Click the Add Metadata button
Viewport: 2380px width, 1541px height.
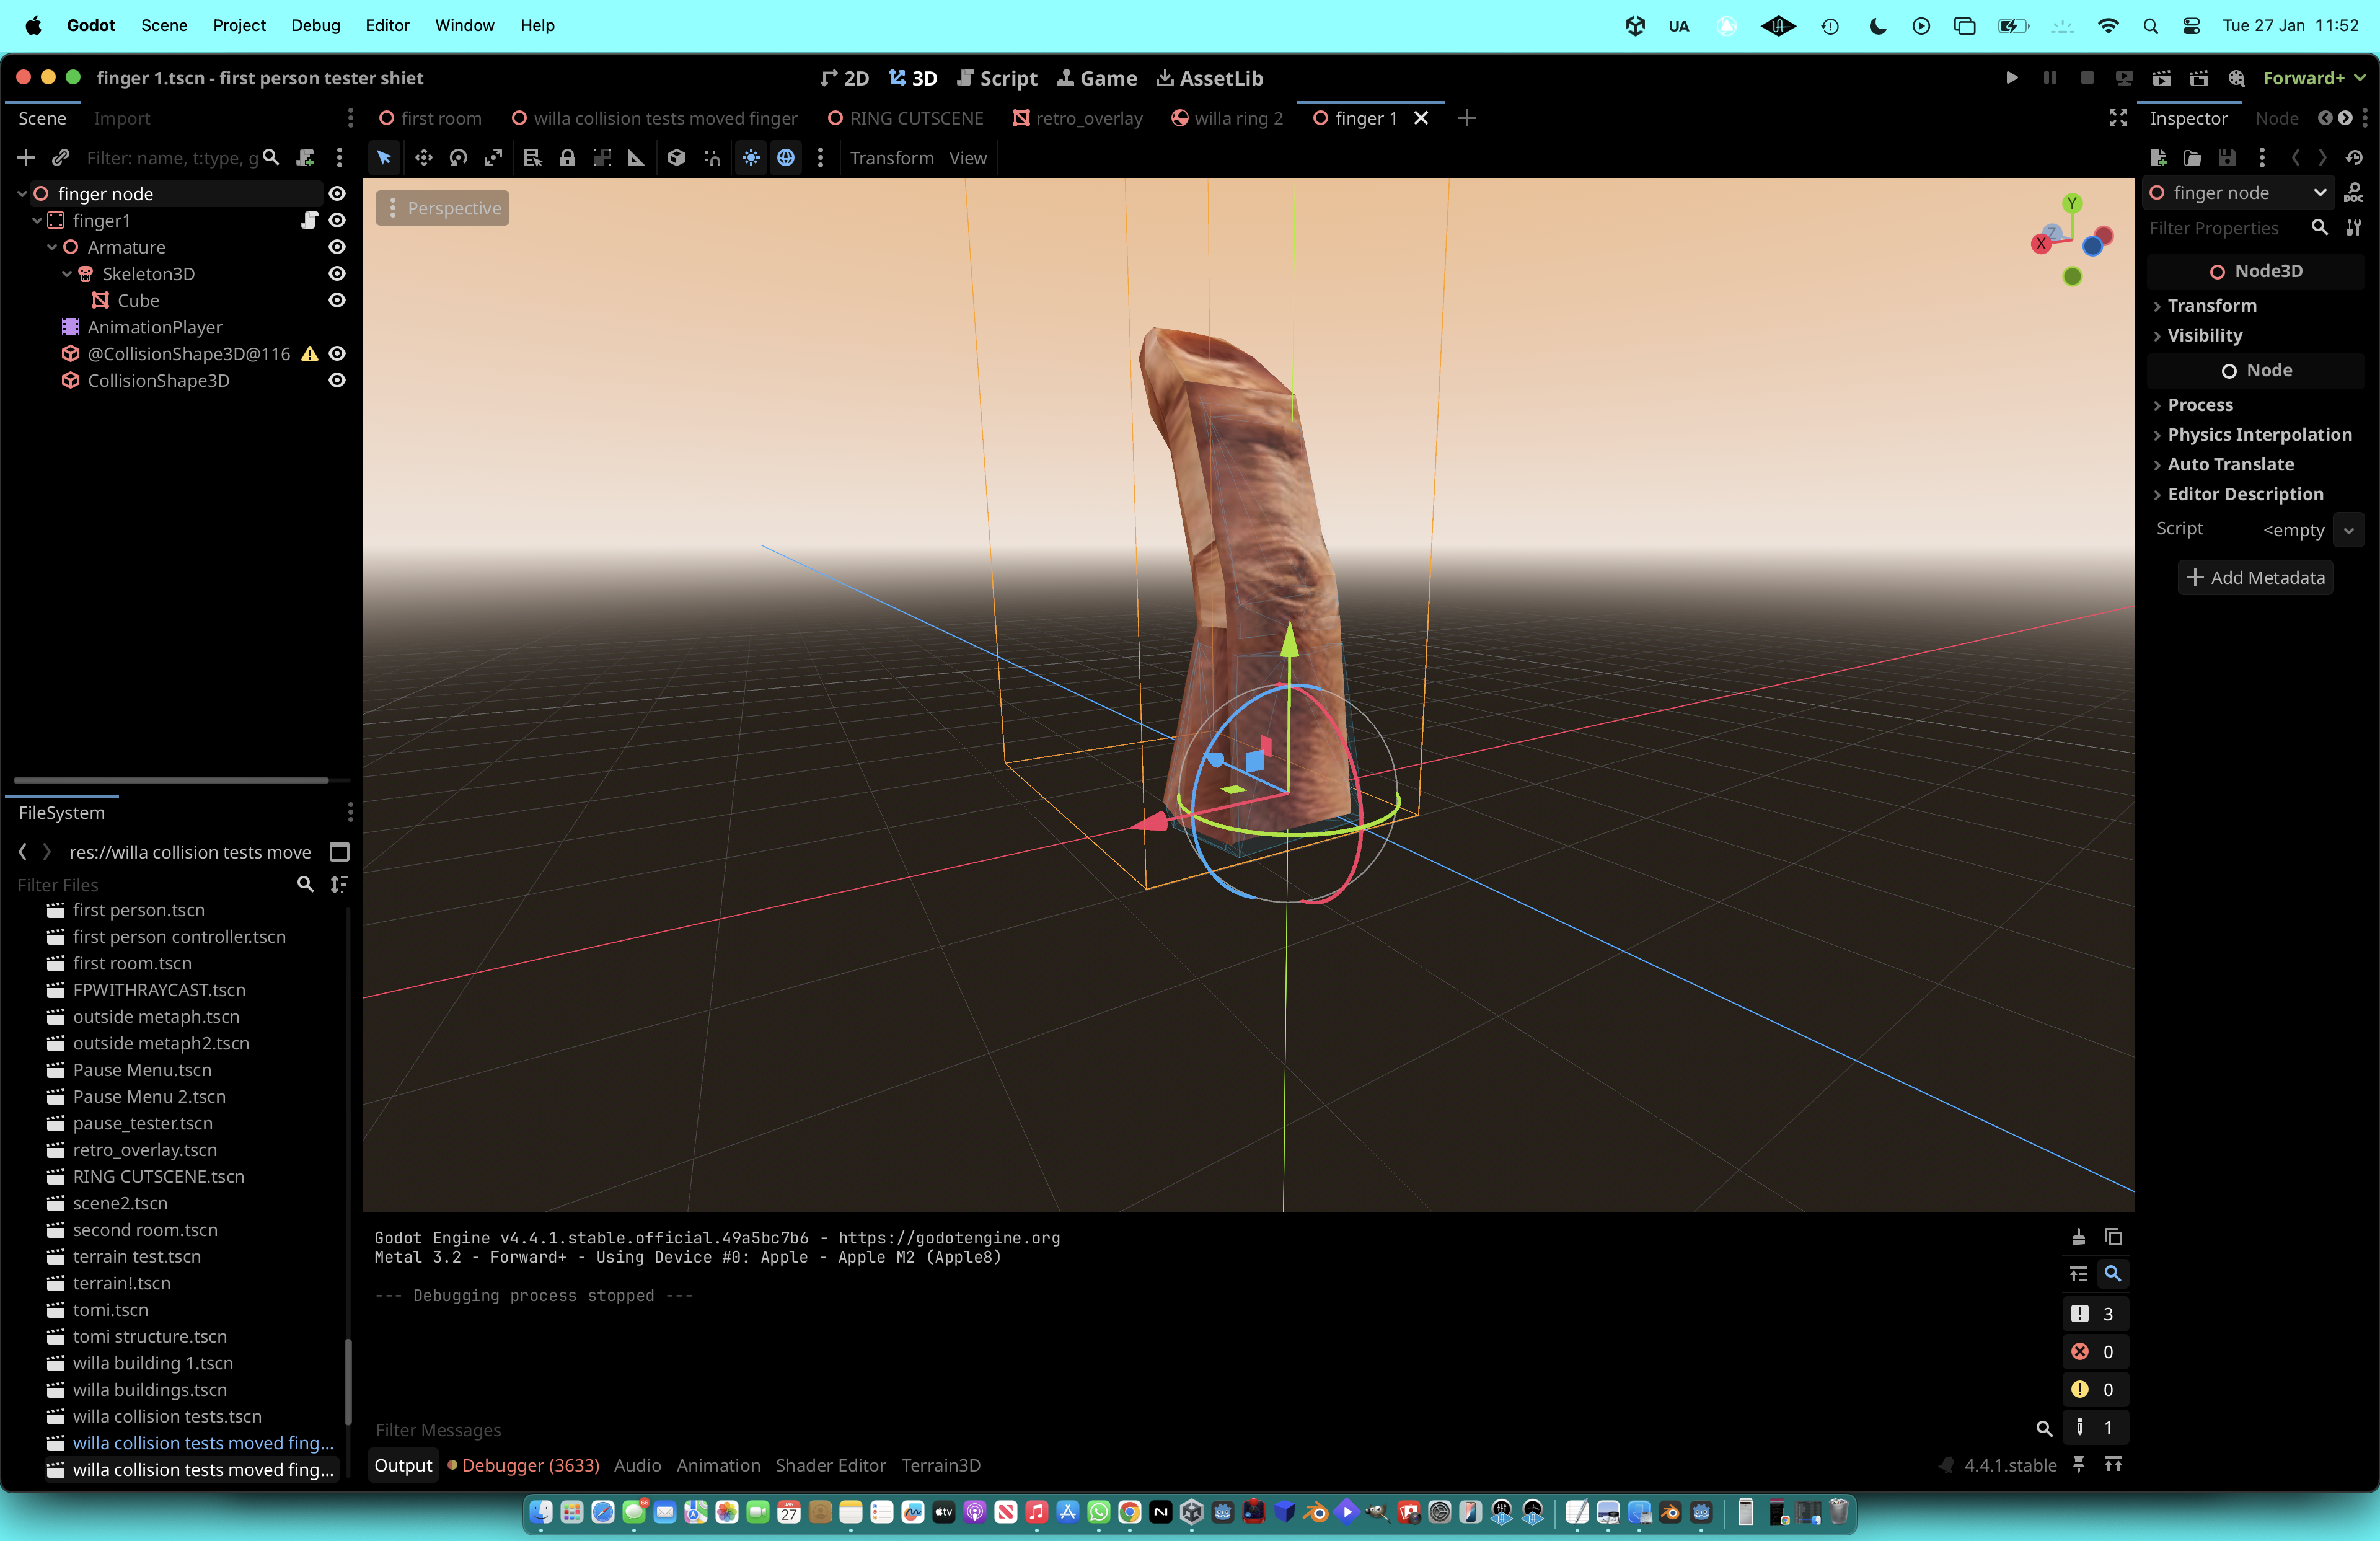(x=2255, y=577)
